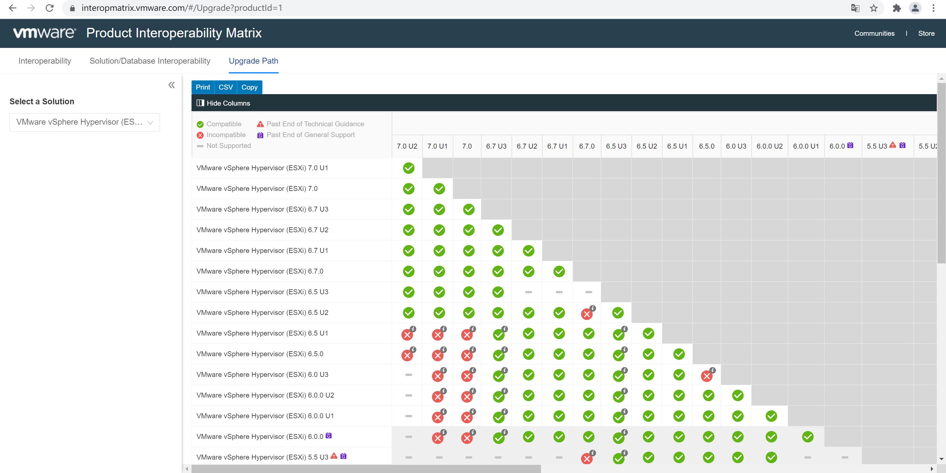The image size is (946, 473).
Task: Switch to the Interoperability tab
Action: tap(45, 60)
